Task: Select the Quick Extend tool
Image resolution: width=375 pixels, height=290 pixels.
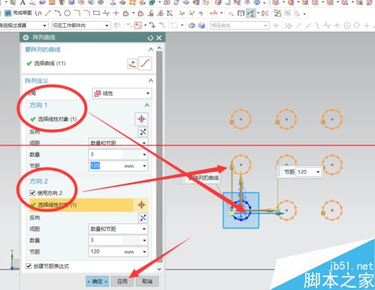Action: 191,13
